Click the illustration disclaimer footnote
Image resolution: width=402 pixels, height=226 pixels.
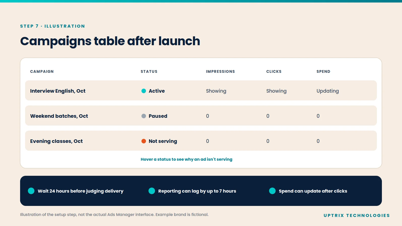[114, 214]
